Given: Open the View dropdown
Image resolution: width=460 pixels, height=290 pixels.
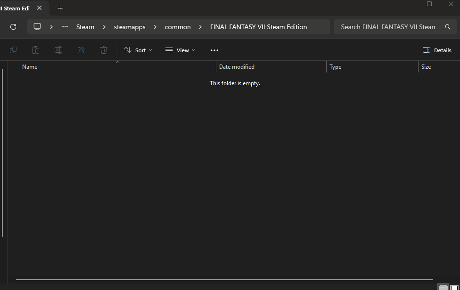Looking at the screenshot, I should coord(180,50).
